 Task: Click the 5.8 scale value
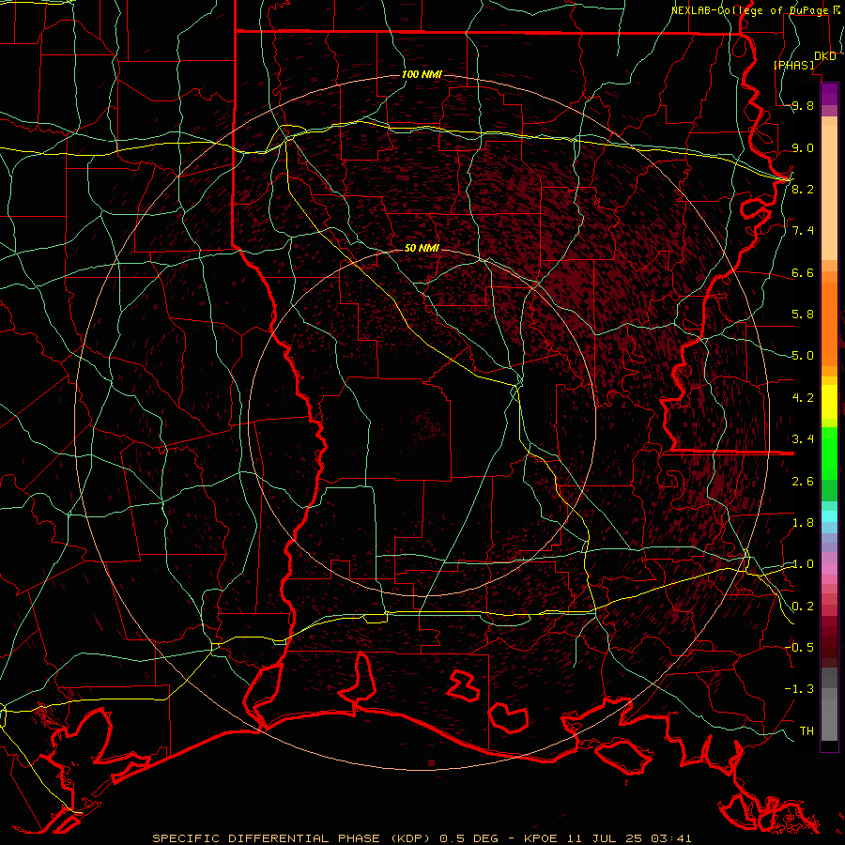(x=803, y=315)
